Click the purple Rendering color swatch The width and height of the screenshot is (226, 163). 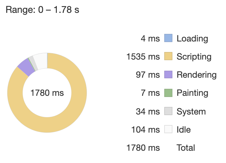[168, 75]
